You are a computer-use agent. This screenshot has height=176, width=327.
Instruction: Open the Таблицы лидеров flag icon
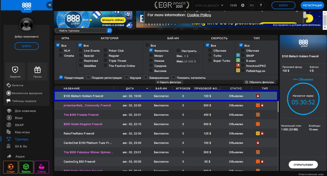(x=8, y=101)
